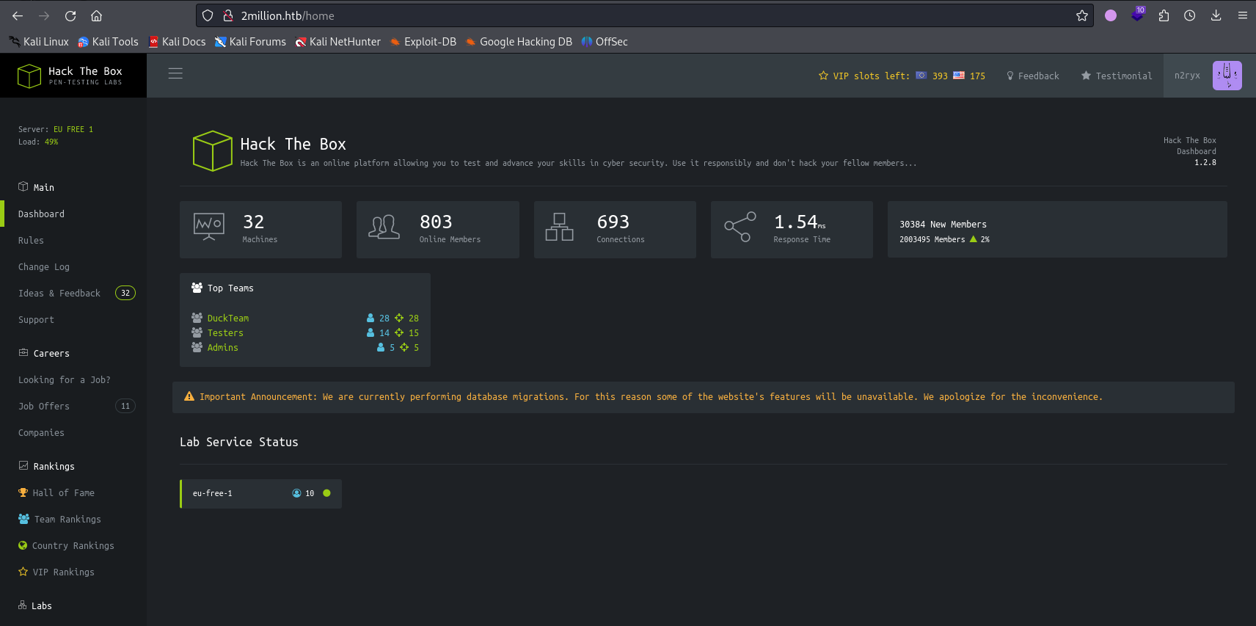
Task: Open the browser home icon
Action: click(96, 15)
